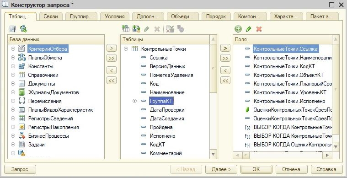Select the ПометкаУдаления field

(171, 75)
